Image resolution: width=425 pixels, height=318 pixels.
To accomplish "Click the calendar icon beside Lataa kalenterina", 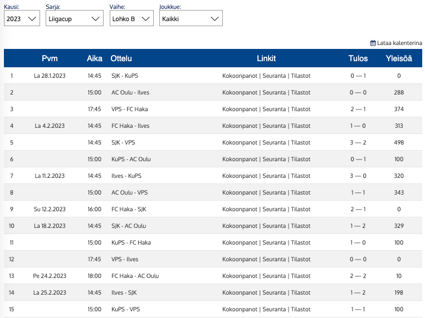I will (373, 43).
